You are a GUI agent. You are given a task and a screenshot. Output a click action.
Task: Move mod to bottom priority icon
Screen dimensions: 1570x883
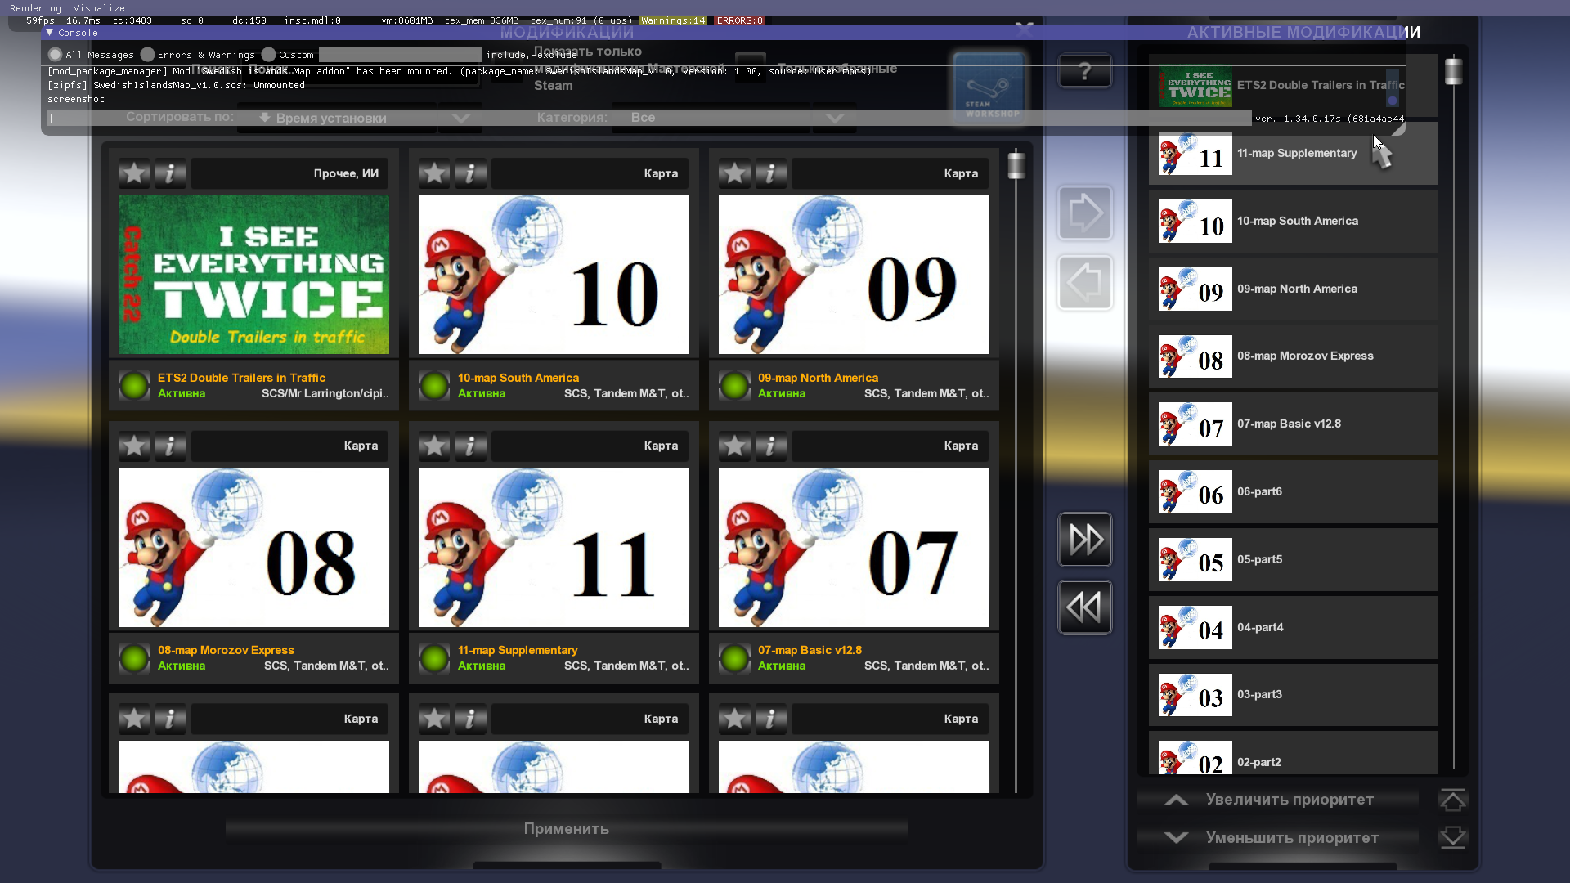click(1453, 837)
